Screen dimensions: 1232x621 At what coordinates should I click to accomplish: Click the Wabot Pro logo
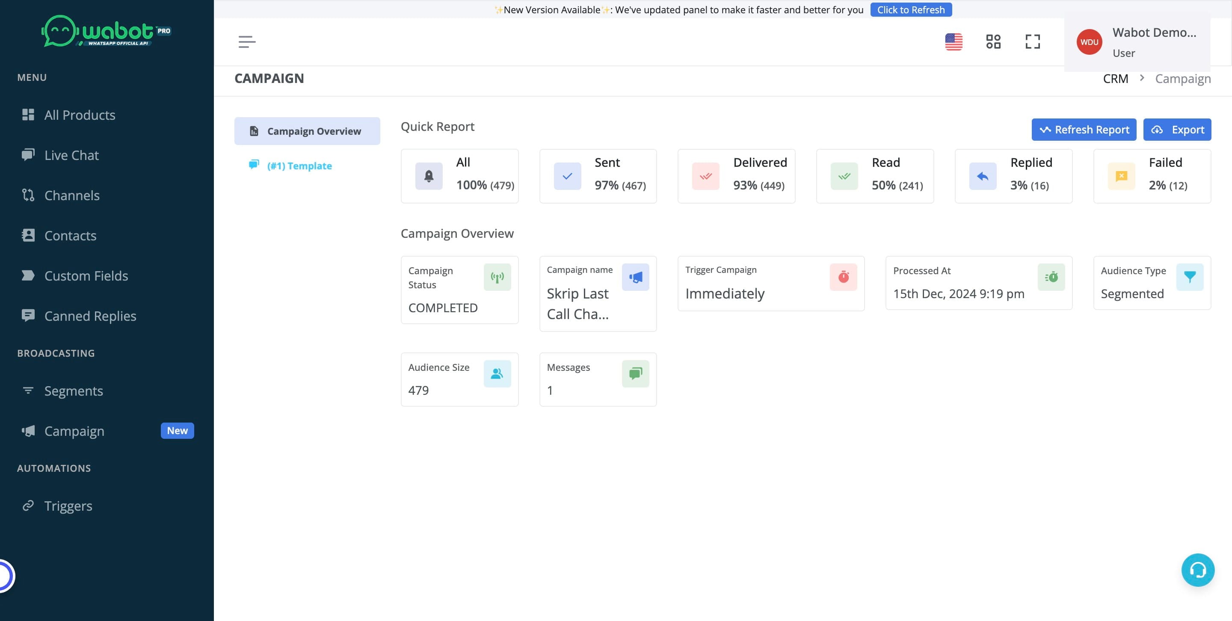(x=106, y=31)
